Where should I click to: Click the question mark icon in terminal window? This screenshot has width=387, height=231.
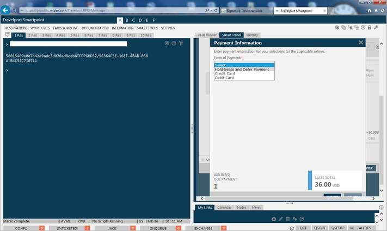click(174, 43)
